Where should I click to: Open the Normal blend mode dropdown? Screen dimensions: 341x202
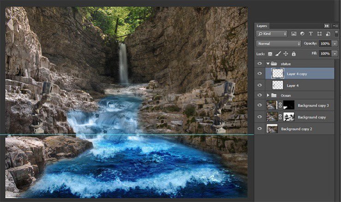click(x=279, y=43)
